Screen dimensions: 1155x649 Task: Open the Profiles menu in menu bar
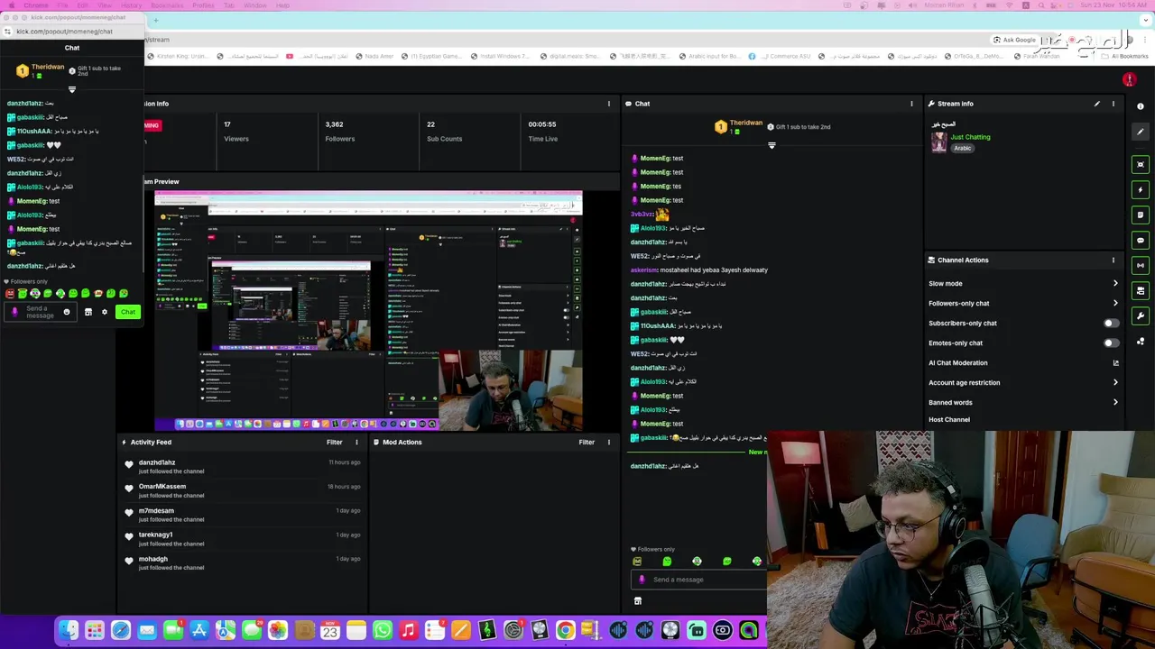pos(203,5)
